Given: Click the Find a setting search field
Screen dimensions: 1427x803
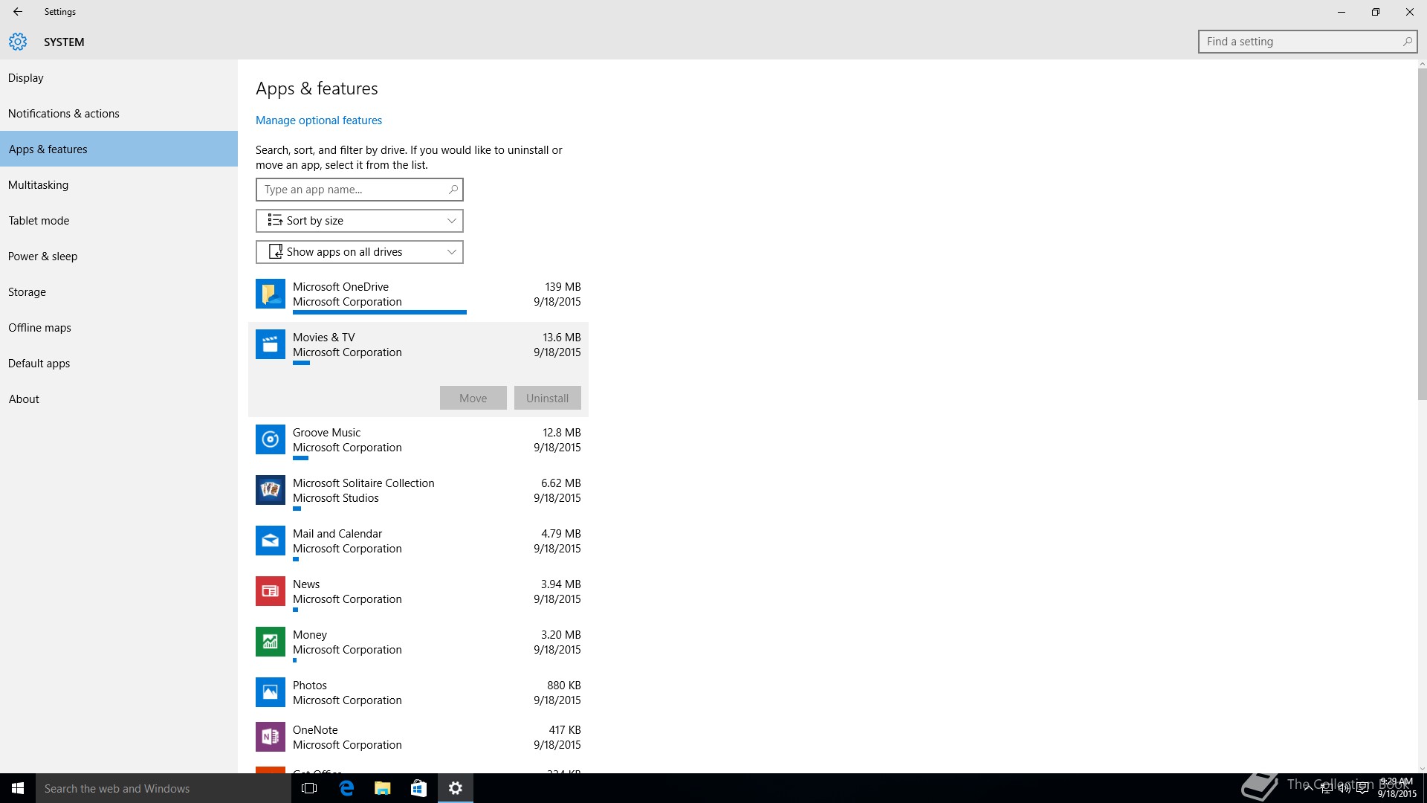Looking at the screenshot, I should point(1307,42).
